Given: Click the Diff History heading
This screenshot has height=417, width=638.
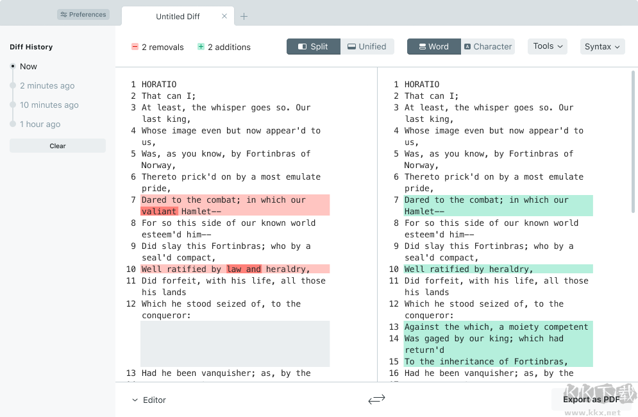Looking at the screenshot, I should pos(31,47).
